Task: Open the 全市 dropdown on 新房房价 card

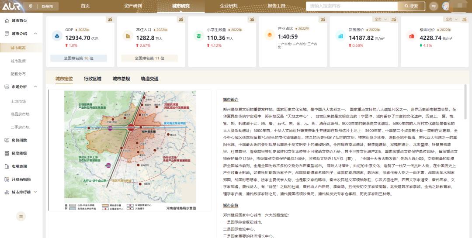Action: [x=381, y=19]
